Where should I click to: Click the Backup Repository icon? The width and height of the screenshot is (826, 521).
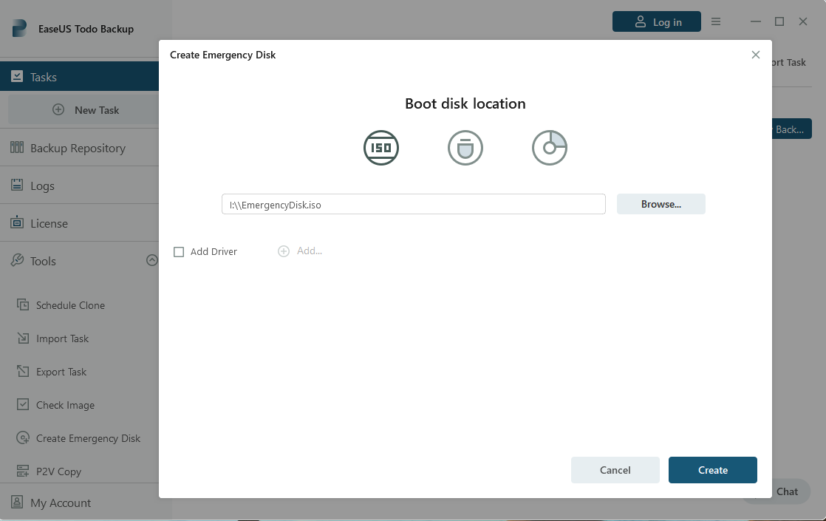click(17, 148)
